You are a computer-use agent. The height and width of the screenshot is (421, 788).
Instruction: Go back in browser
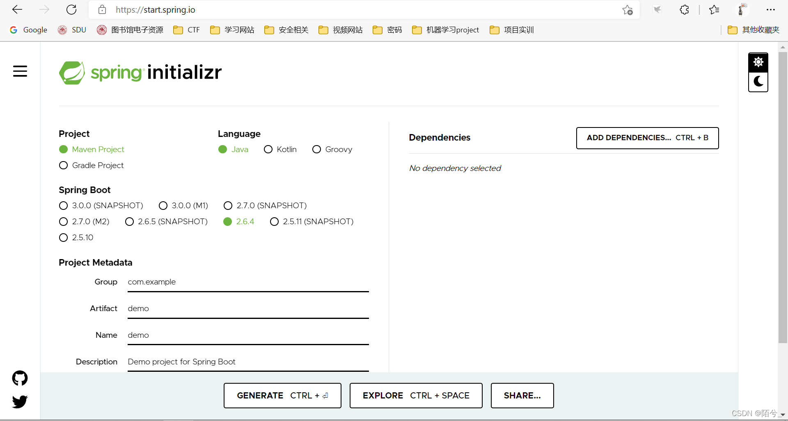[17, 9]
